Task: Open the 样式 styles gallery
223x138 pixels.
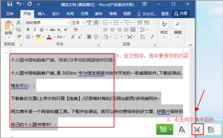Action: pyautogui.click(x=164, y=29)
